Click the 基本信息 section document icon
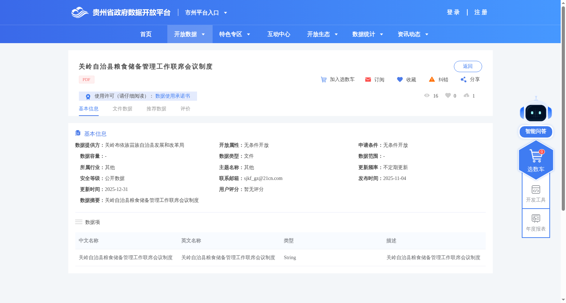566x303 pixels. 78,133
